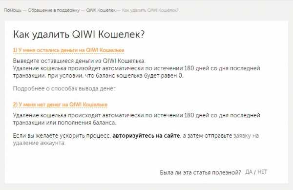The width and height of the screenshot is (293, 190).
Task: Collapse section 1) У меня остались деньги на QIWI Кошельке
Action: click(x=68, y=50)
